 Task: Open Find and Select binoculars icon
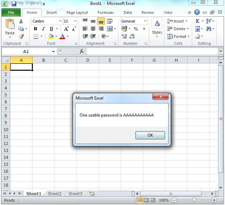coord(208,29)
